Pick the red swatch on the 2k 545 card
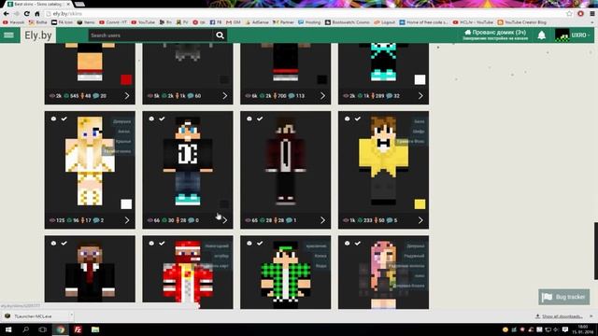This screenshot has width=598, height=336. click(x=126, y=79)
